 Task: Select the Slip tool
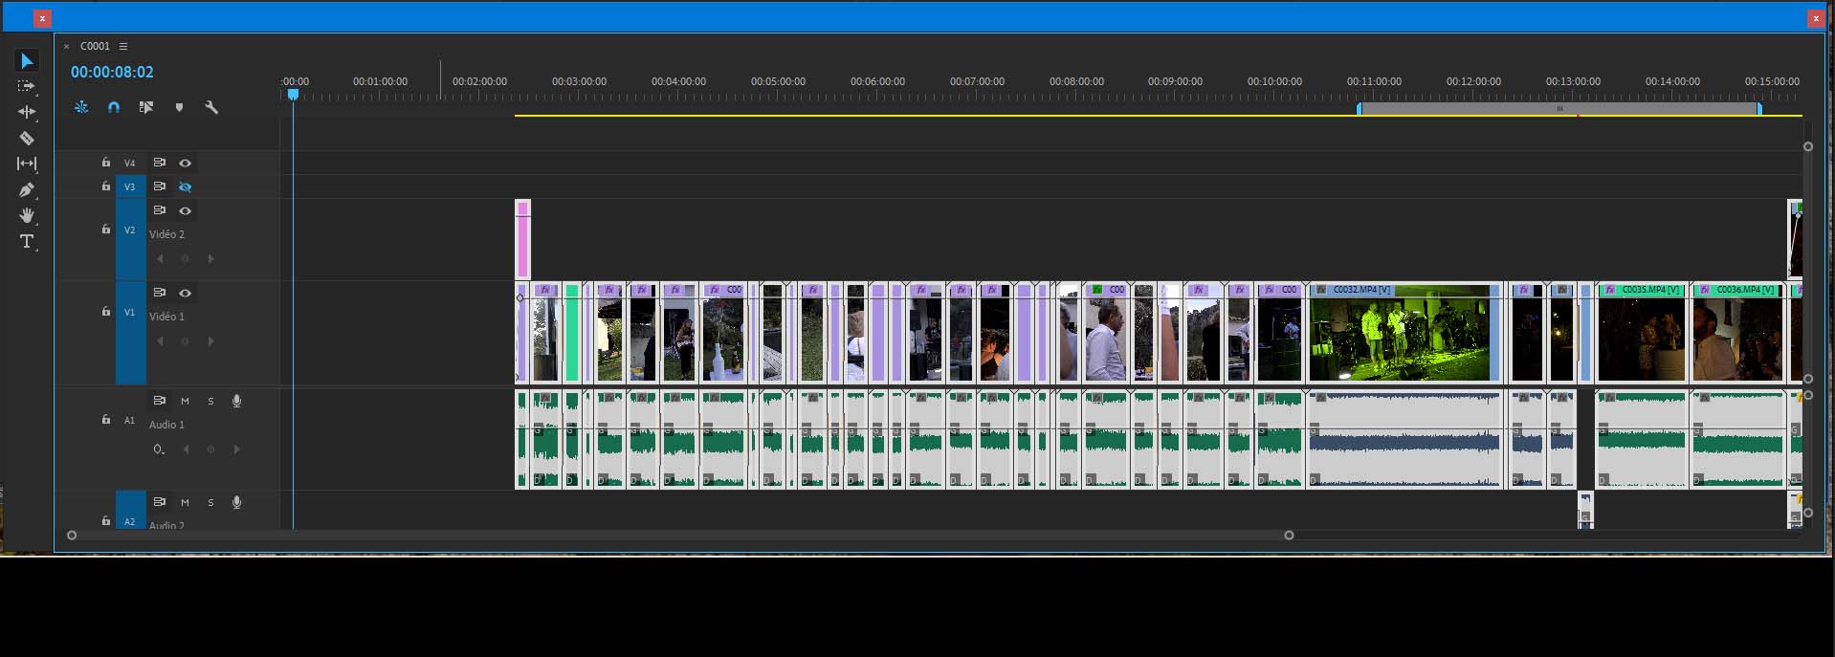click(27, 164)
